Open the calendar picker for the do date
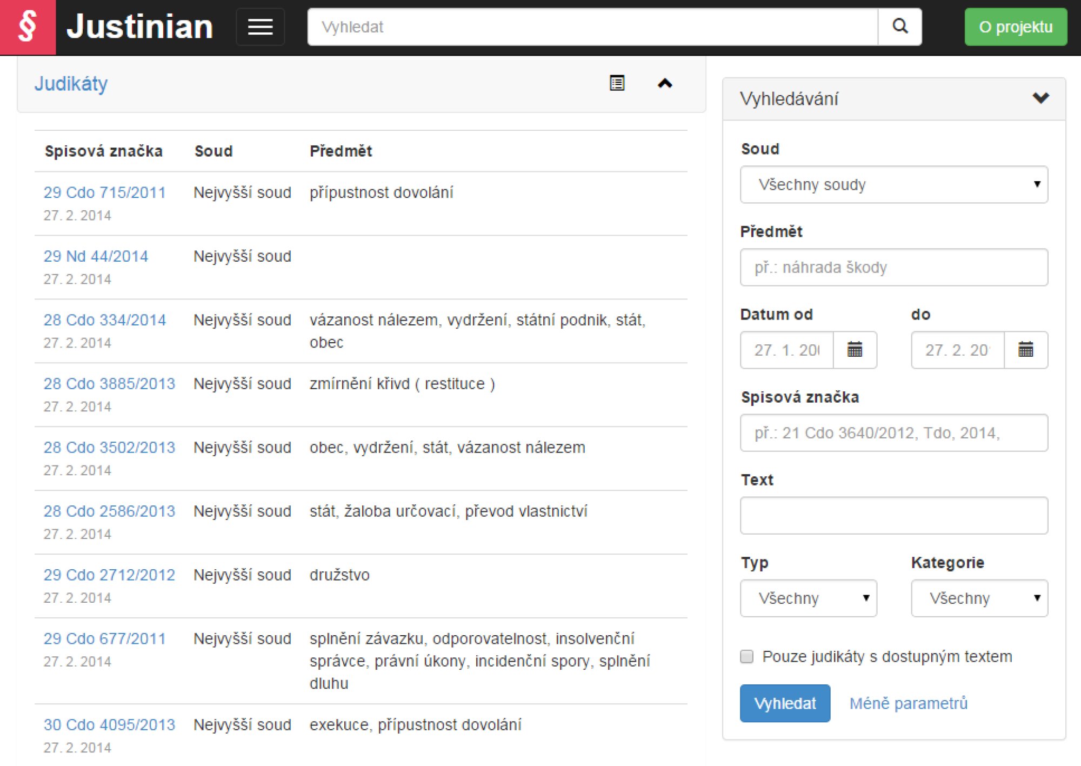 click(x=1025, y=350)
